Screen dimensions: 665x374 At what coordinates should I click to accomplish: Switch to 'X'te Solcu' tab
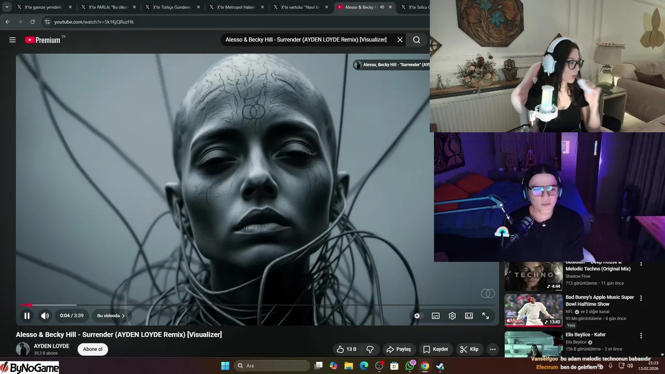click(x=415, y=7)
